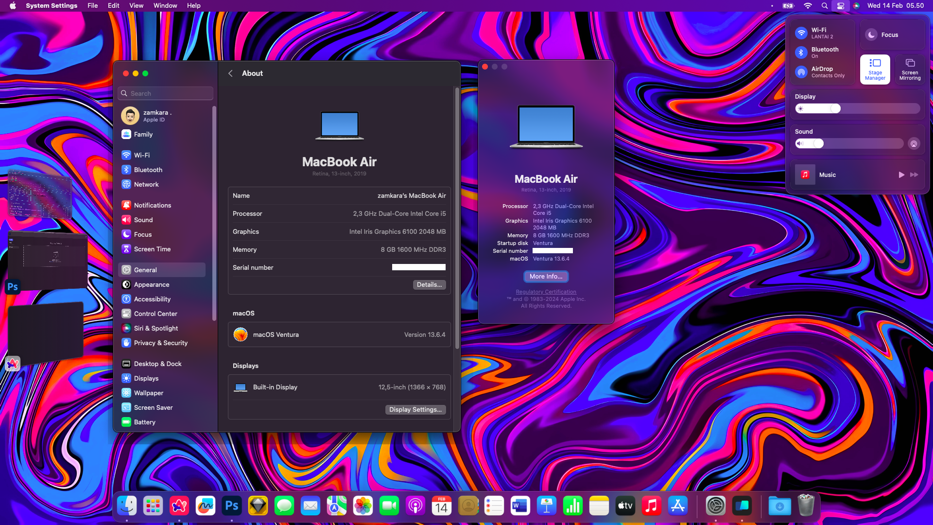Open the Edit menu

tap(114, 6)
